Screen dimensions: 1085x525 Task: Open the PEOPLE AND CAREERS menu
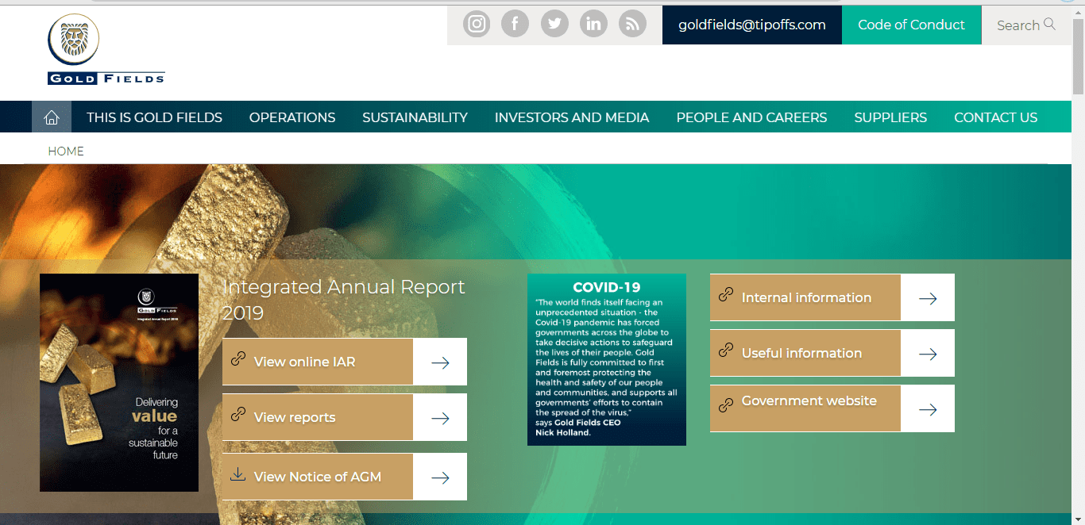point(751,117)
